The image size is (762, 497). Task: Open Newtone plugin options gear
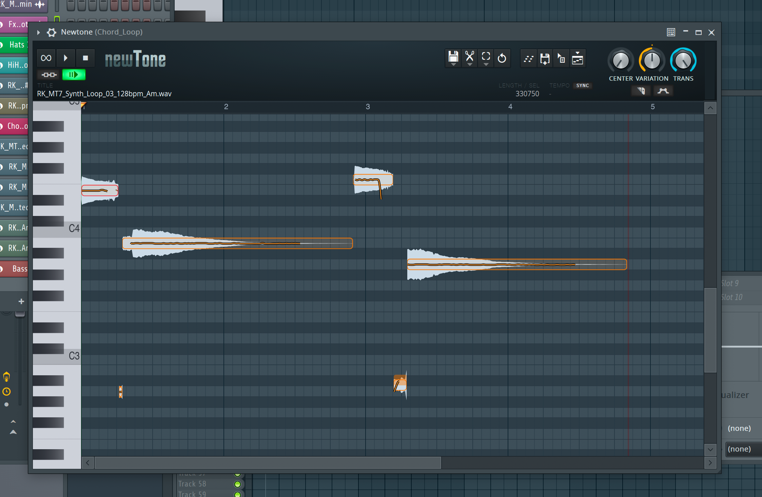52,32
